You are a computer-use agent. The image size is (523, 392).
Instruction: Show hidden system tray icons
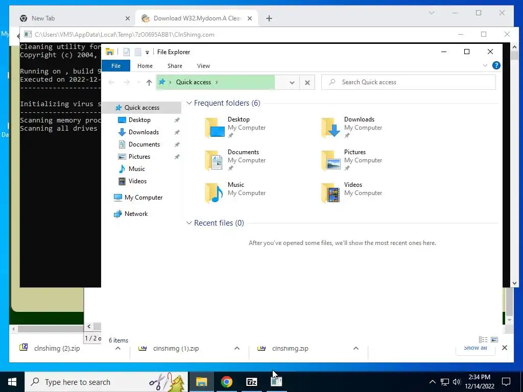pos(432,382)
